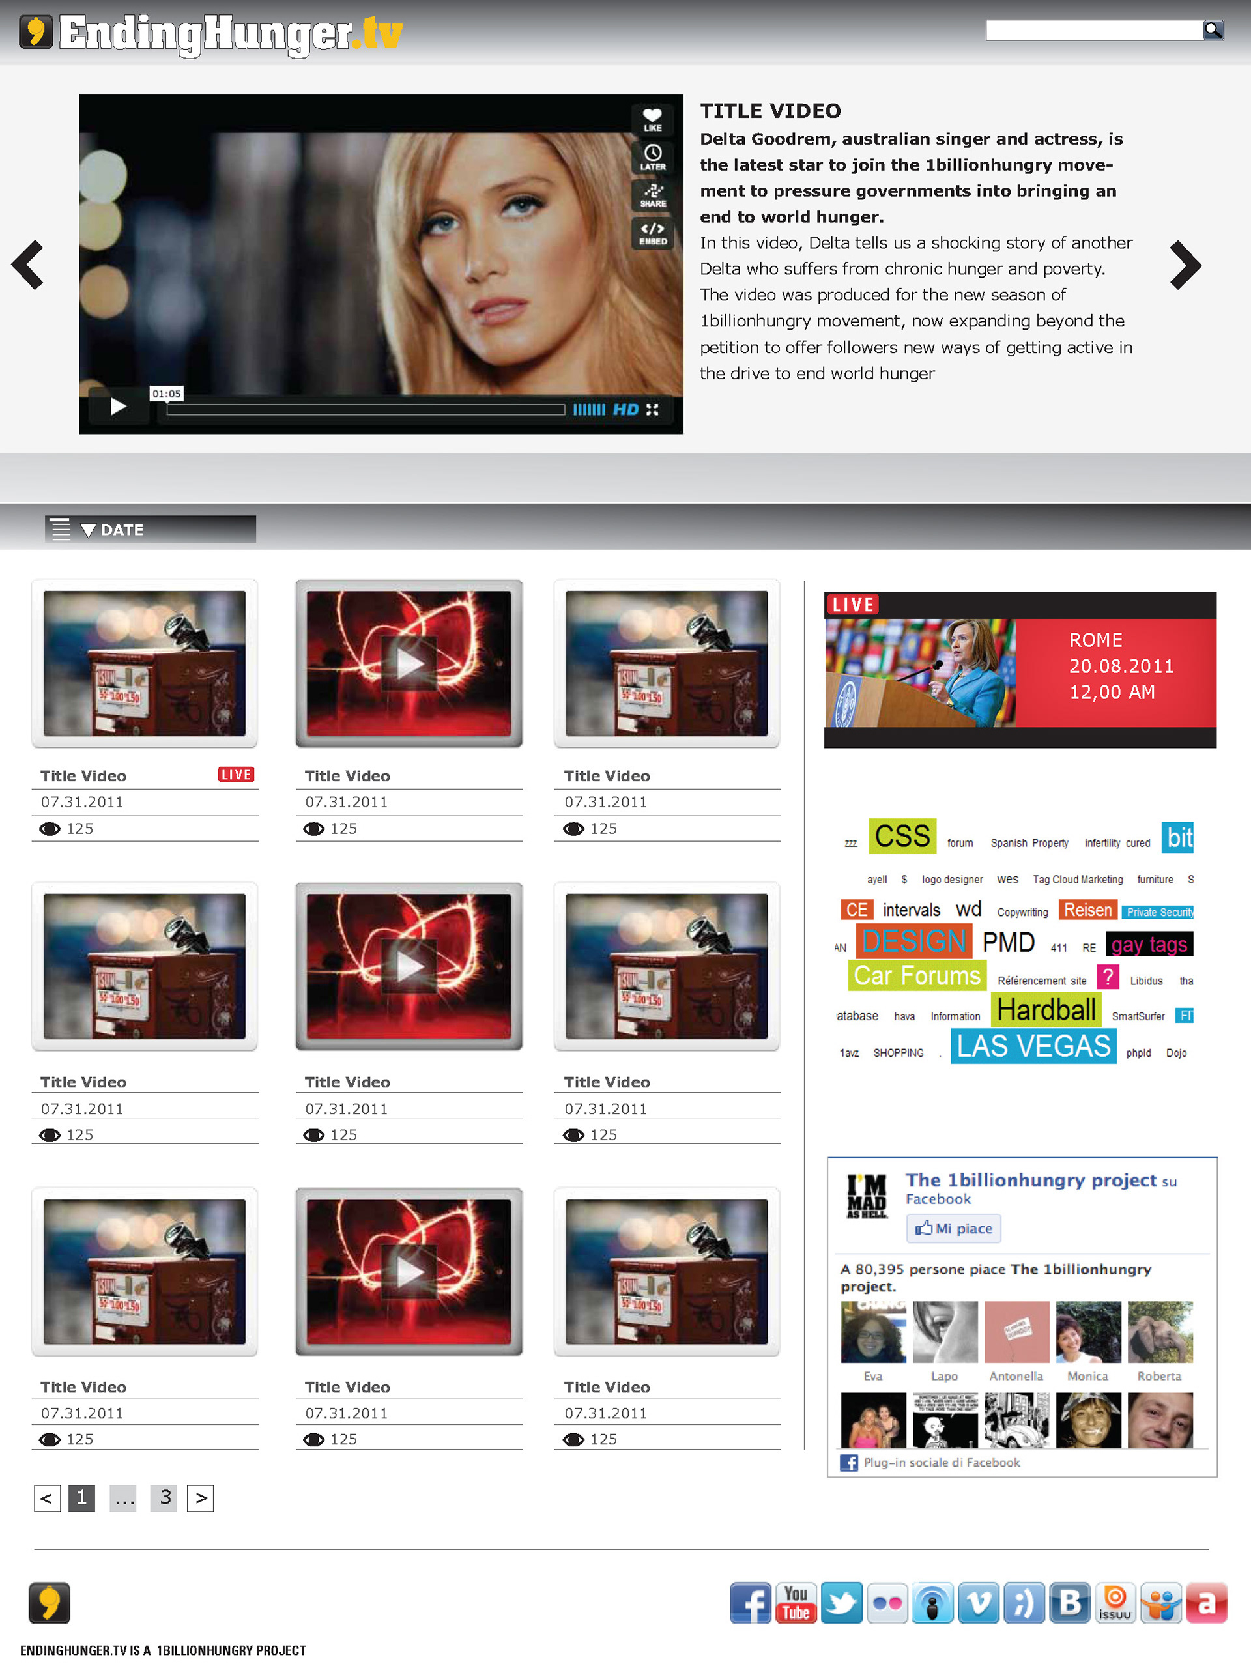
Task: Go to page 3 in pagination
Action: point(164,1497)
